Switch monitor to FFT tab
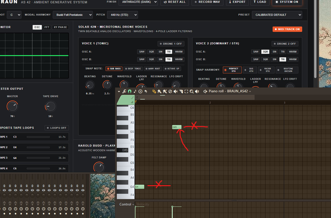Screen dimensions: 331x218 click(47, 27)
